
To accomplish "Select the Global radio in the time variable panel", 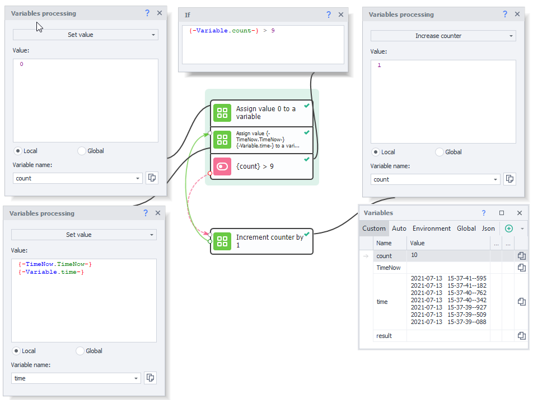I will point(81,351).
